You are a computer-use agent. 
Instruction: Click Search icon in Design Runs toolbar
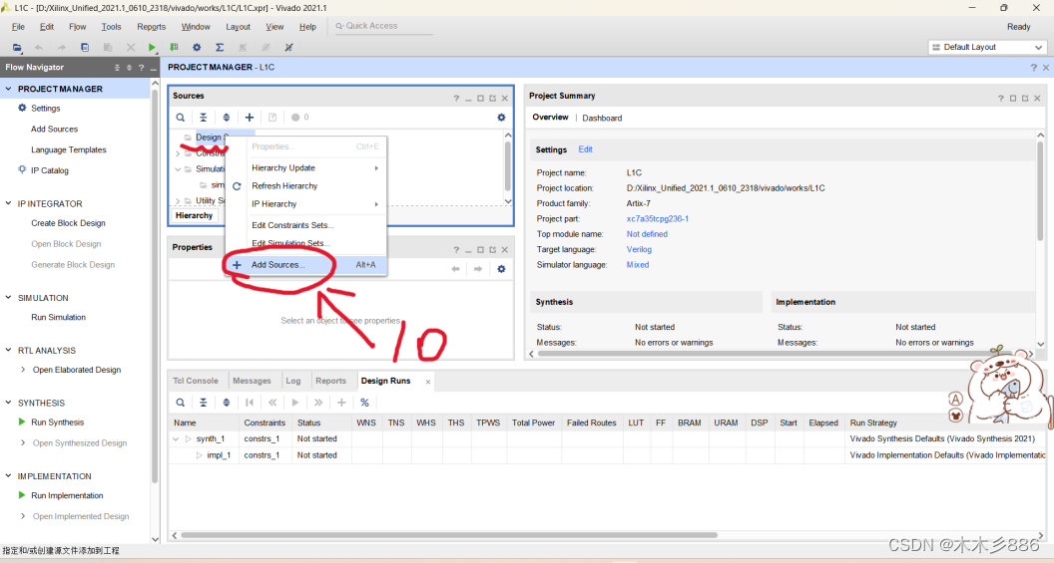[180, 403]
